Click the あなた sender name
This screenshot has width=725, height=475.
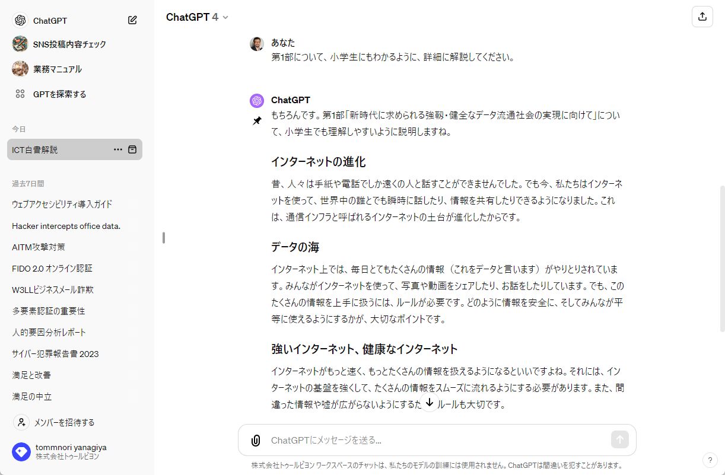tap(283, 43)
